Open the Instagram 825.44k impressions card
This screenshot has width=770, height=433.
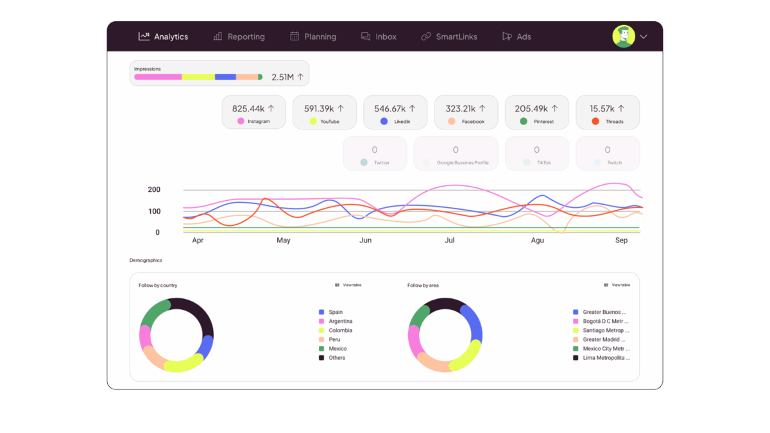coord(253,112)
